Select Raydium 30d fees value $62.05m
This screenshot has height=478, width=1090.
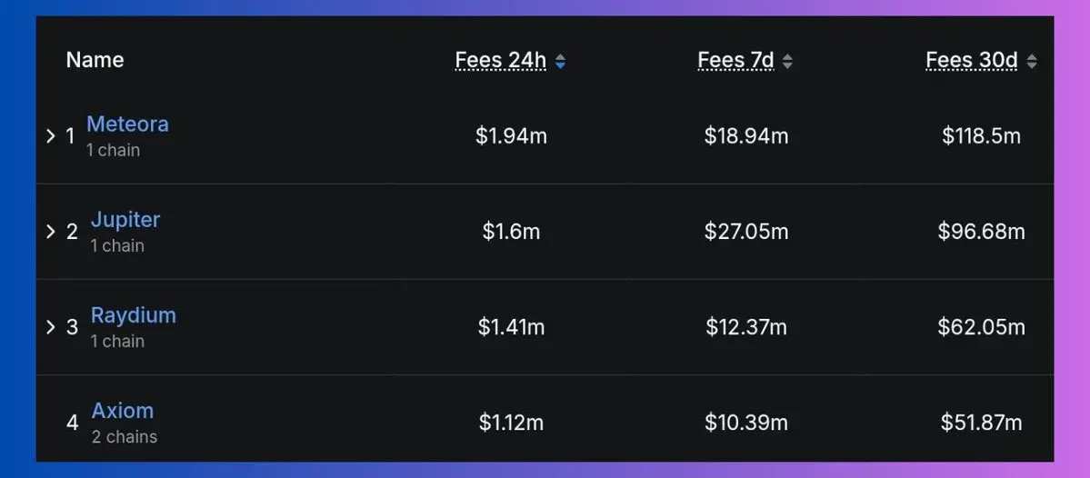click(x=981, y=327)
